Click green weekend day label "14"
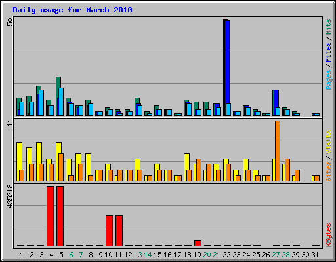336x262 pixels. (148, 255)
